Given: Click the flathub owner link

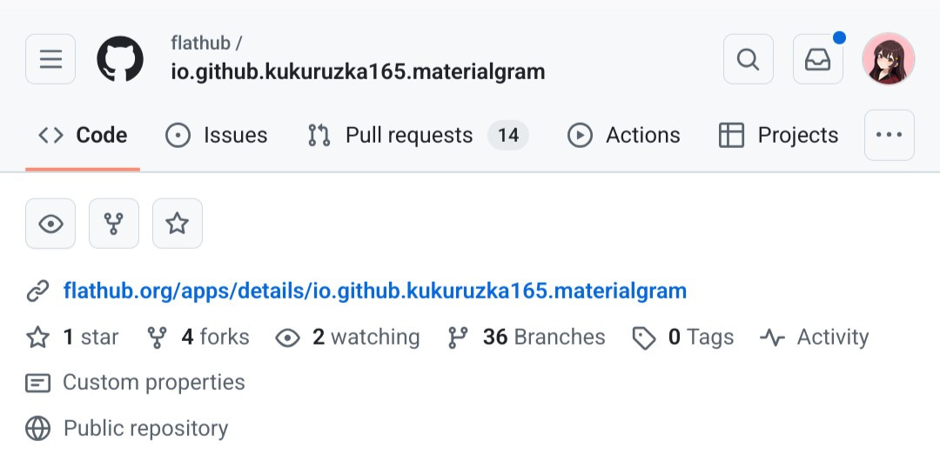Looking at the screenshot, I should pos(201,43).
